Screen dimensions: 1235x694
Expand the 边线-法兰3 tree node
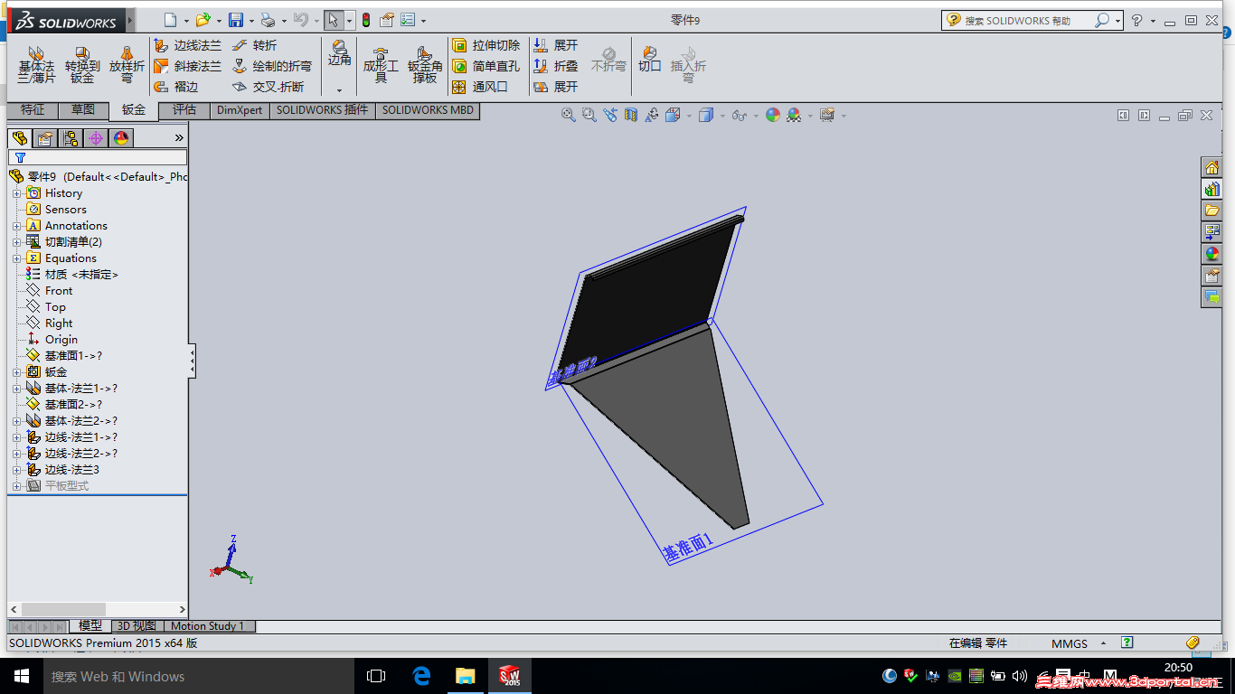coord(16,470)
